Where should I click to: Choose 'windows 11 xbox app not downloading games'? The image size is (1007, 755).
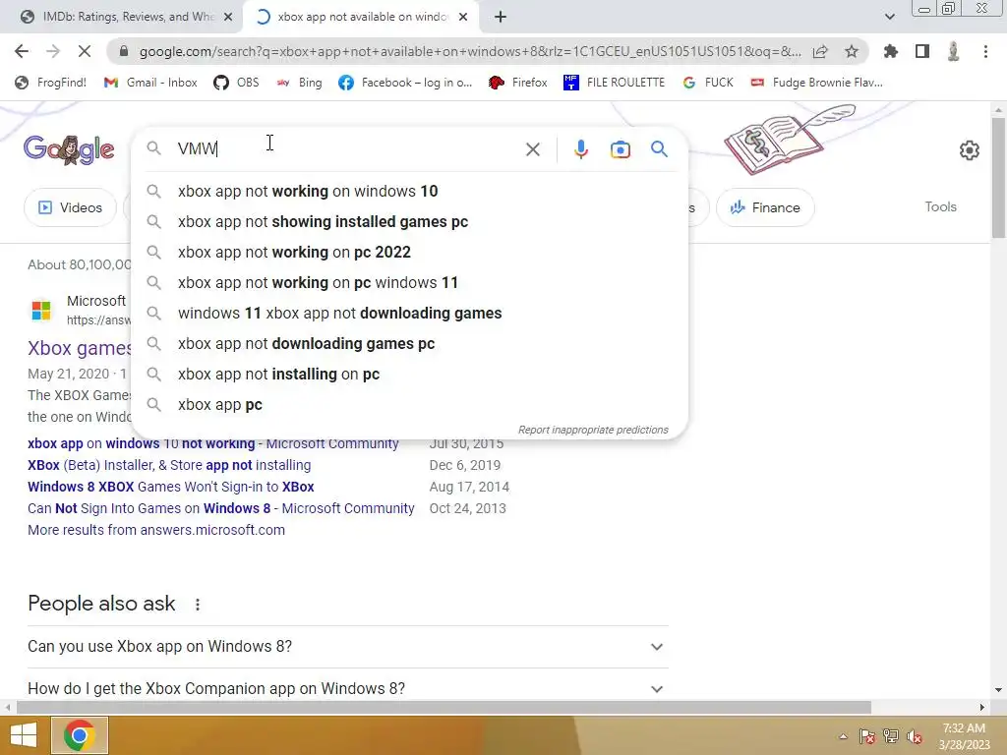point(409,314)
